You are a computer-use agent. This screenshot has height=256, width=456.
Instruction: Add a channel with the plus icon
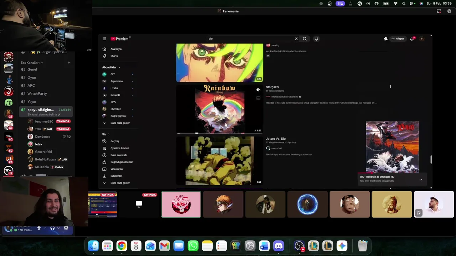69,63
